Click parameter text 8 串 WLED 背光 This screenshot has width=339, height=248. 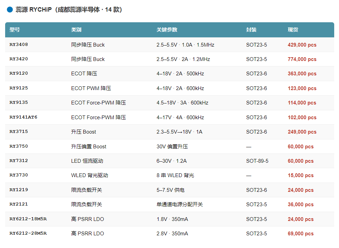point(175,175)
